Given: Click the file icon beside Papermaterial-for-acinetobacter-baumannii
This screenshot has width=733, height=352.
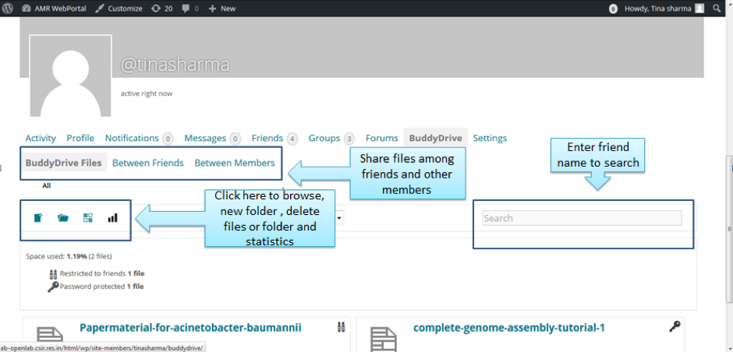Looking at the screenshot, I should (50, 336).
